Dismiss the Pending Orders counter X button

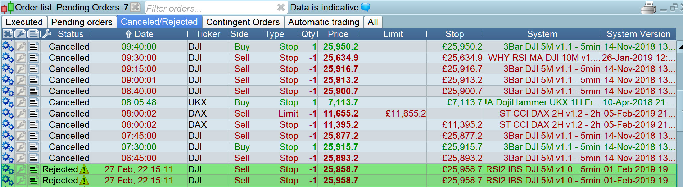[x=135, y=7]
